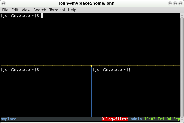Minimize the terminal window

click(x=170, y=3)
